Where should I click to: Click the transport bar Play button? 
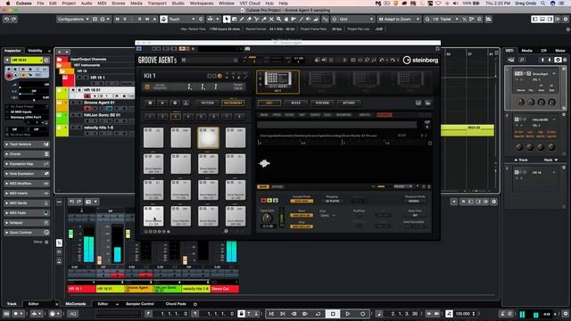[x=348, y=313]
